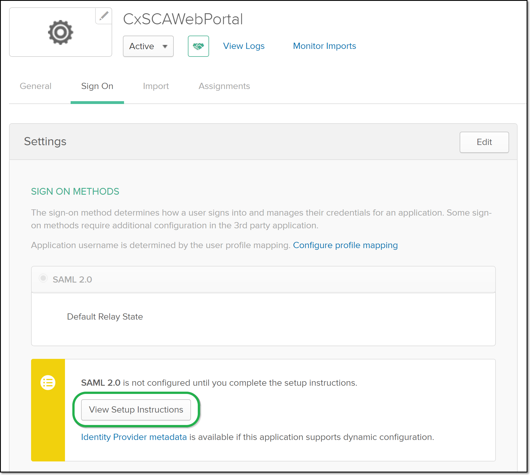Click the SIGN ON METHODS heading
This screenshot has width=530, height=475.
coord(75,191)
